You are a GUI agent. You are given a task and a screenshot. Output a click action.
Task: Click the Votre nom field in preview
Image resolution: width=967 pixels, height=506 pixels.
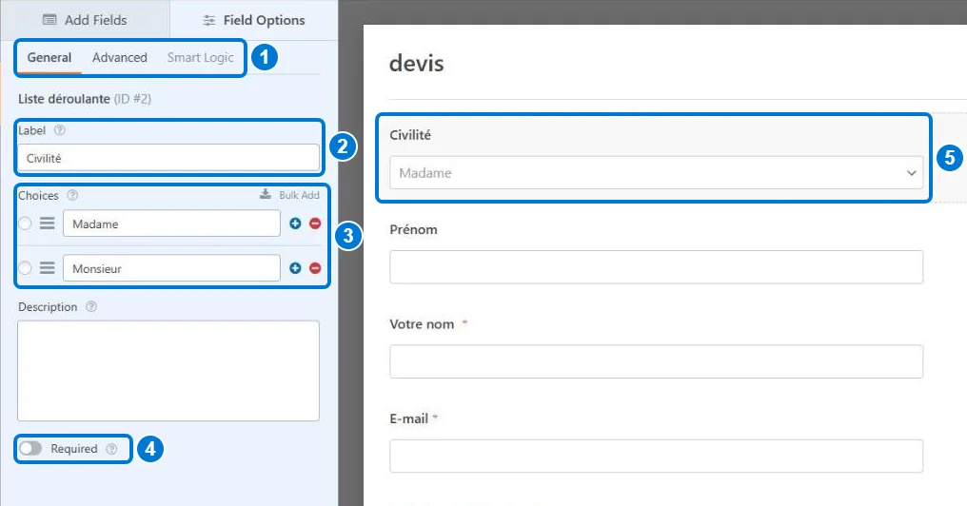pyautogui.click(x=656, y=361)
